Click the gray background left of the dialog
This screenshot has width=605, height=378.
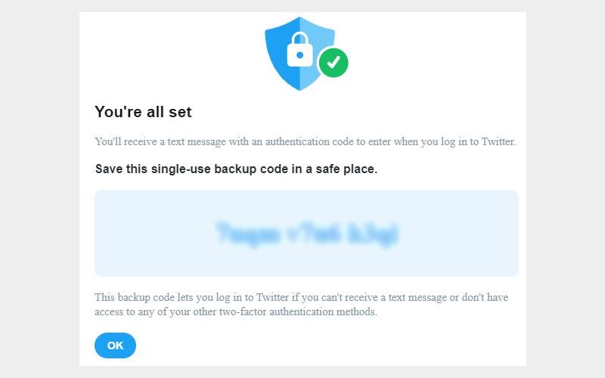[39, 189]
